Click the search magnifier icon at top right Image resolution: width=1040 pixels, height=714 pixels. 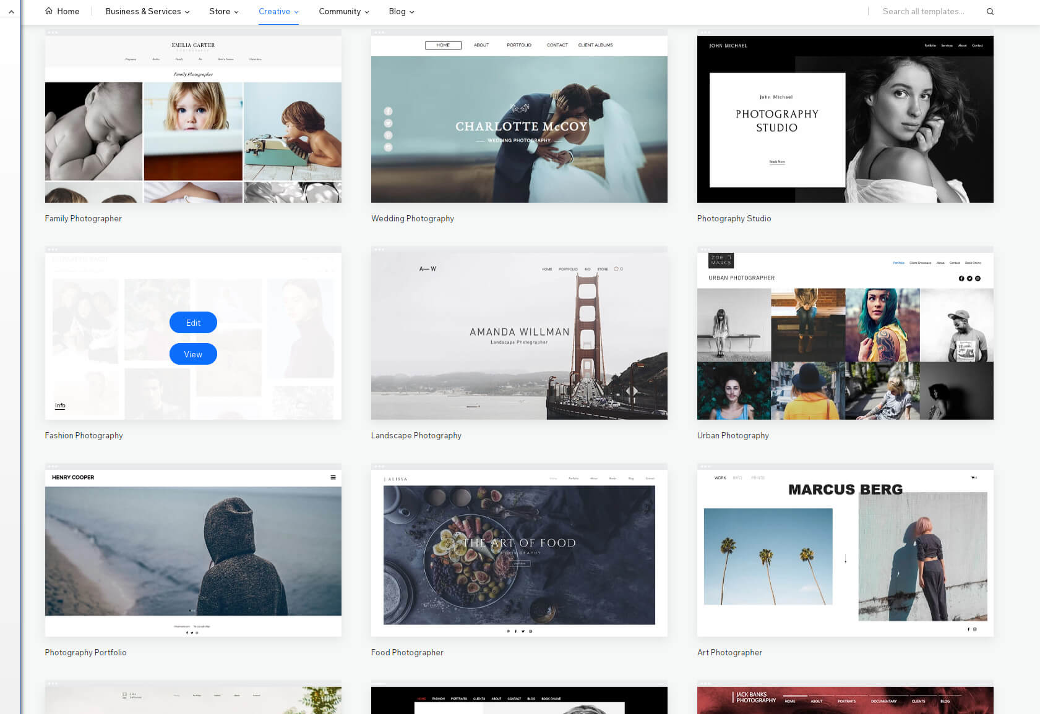991,11
